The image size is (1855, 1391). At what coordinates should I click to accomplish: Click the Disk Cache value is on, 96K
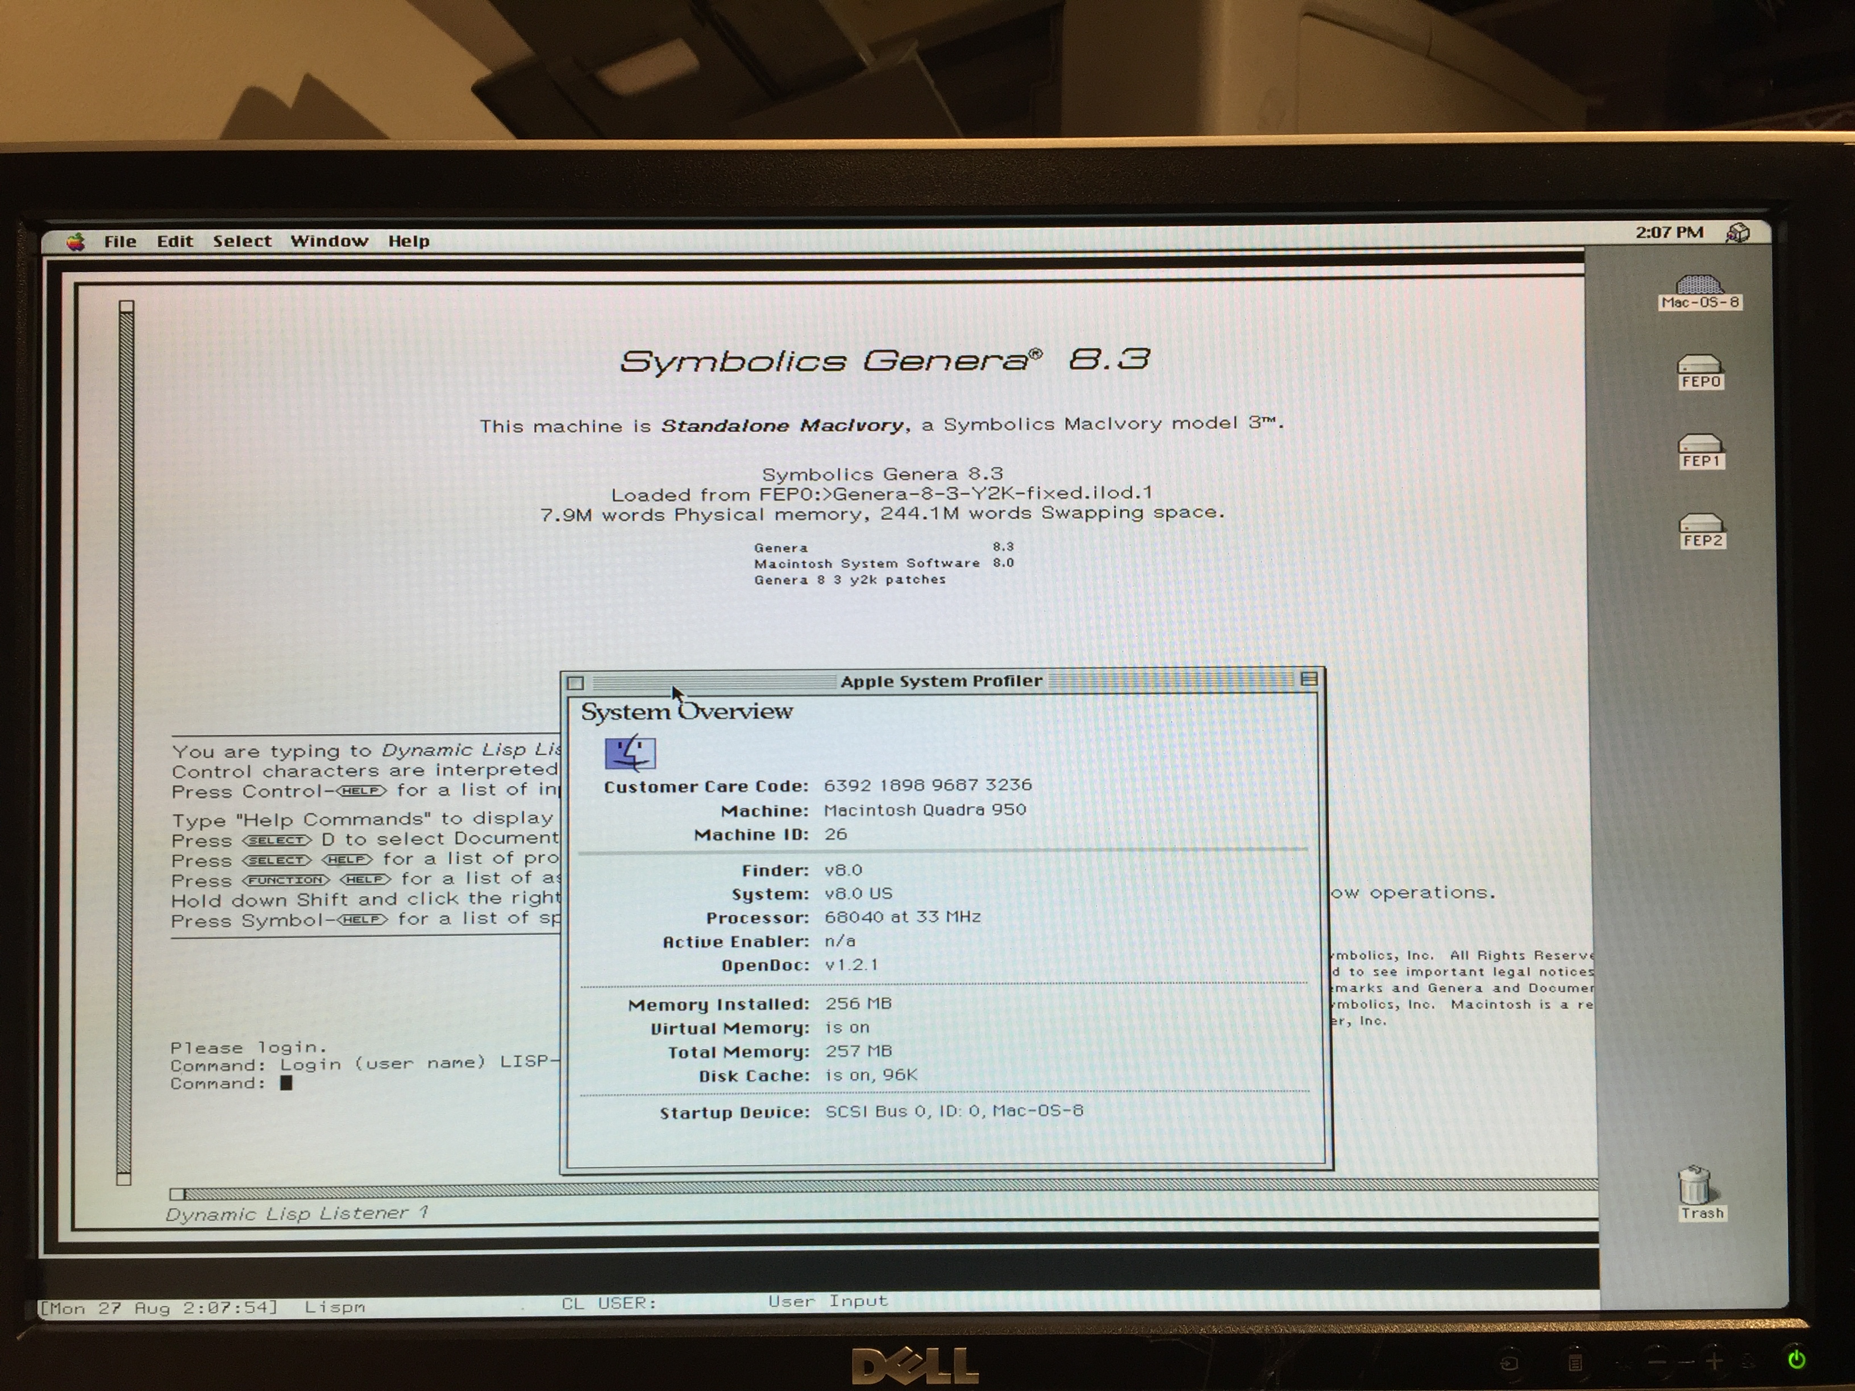872,1075
